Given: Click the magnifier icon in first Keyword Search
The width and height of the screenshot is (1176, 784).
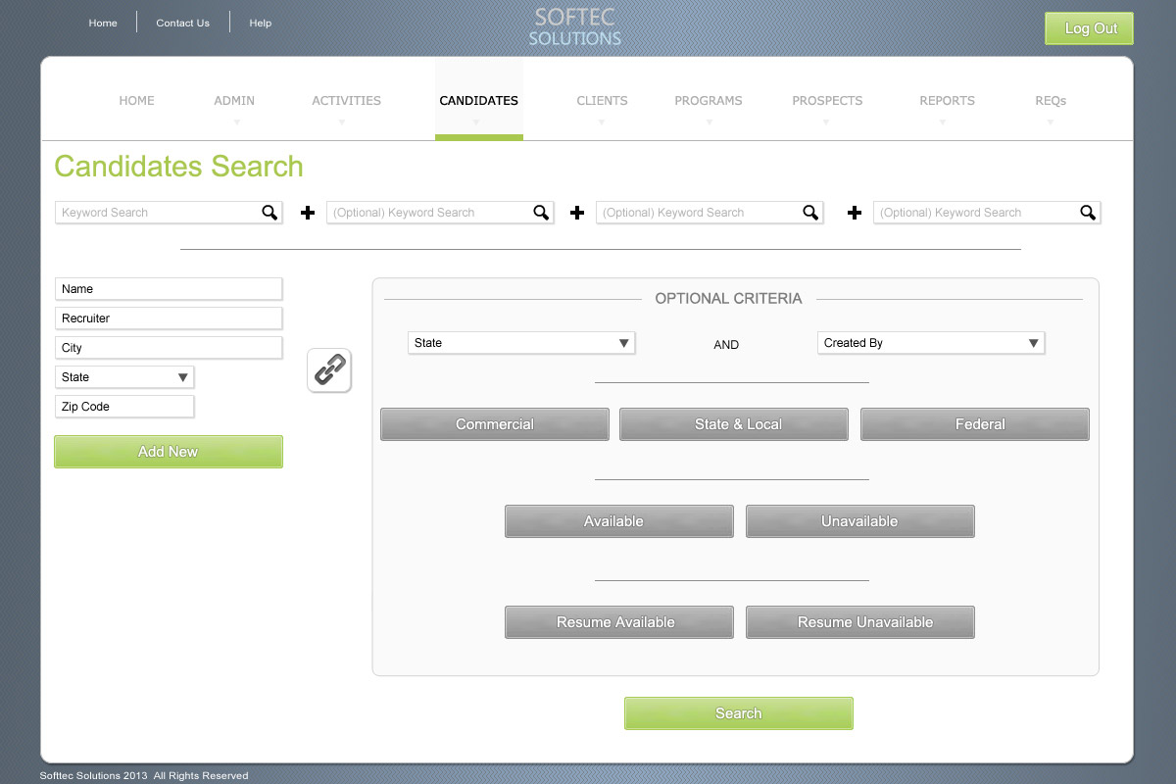Looking at the screenshot, I should (269, 213).
